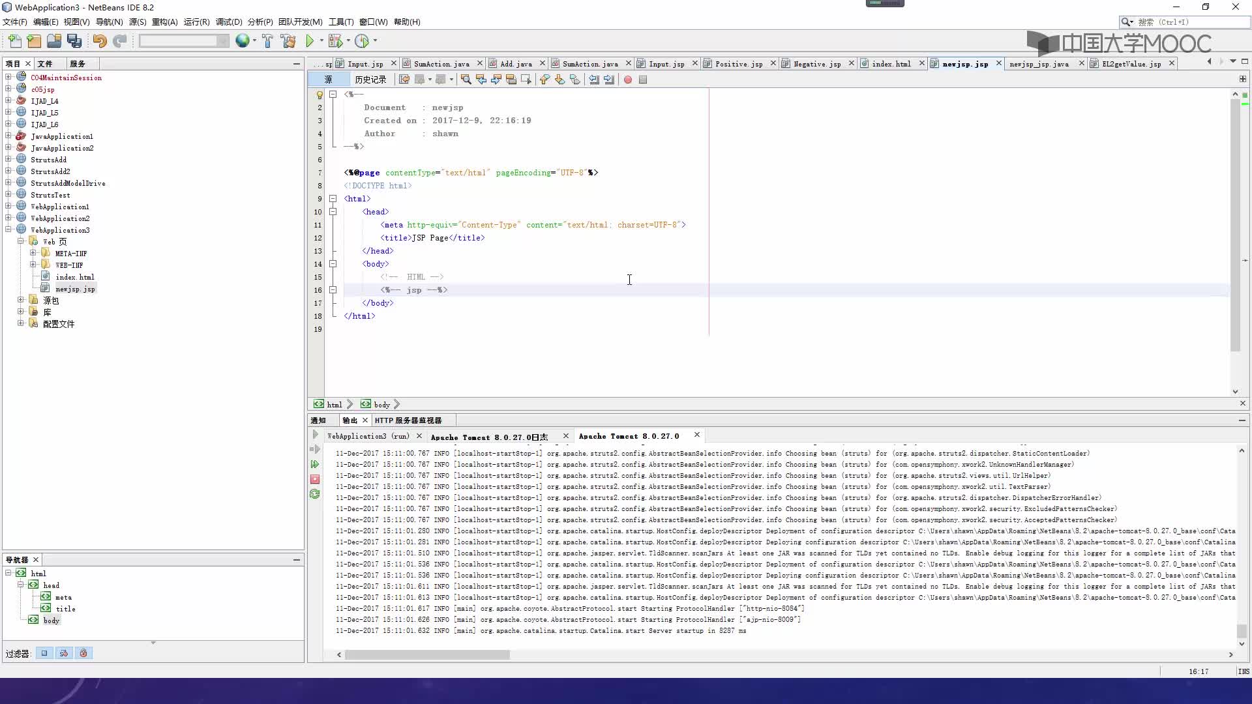Viewport: 1252px width, 704px height.
Task: Click Shift Line Right icon
Action: 609,80
